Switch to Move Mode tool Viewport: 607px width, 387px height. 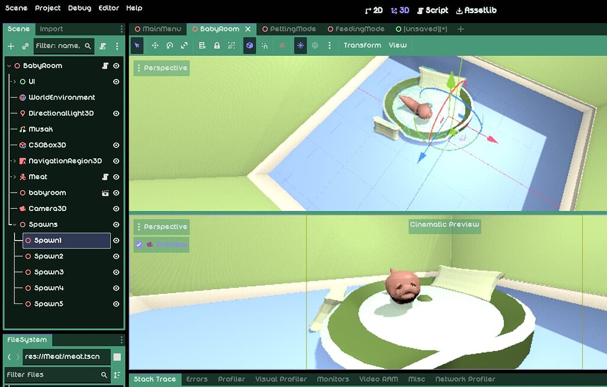tap(155, 46)
